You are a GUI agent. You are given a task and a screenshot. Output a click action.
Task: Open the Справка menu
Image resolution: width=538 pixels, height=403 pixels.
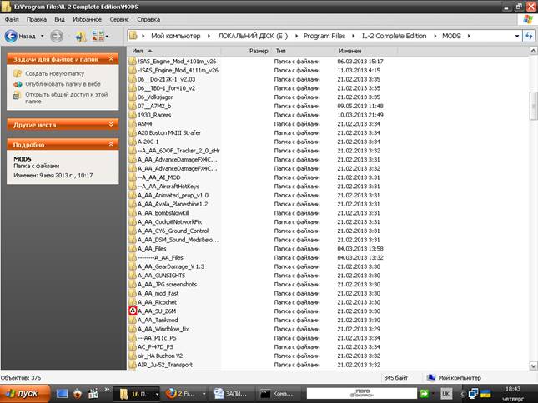coord(148,19)
